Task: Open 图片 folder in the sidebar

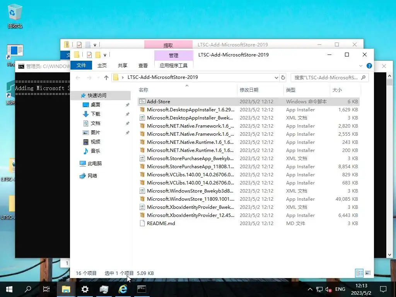Action: pos(95,132)
